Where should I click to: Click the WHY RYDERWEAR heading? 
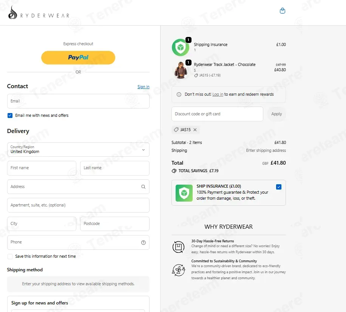(229, 227)
